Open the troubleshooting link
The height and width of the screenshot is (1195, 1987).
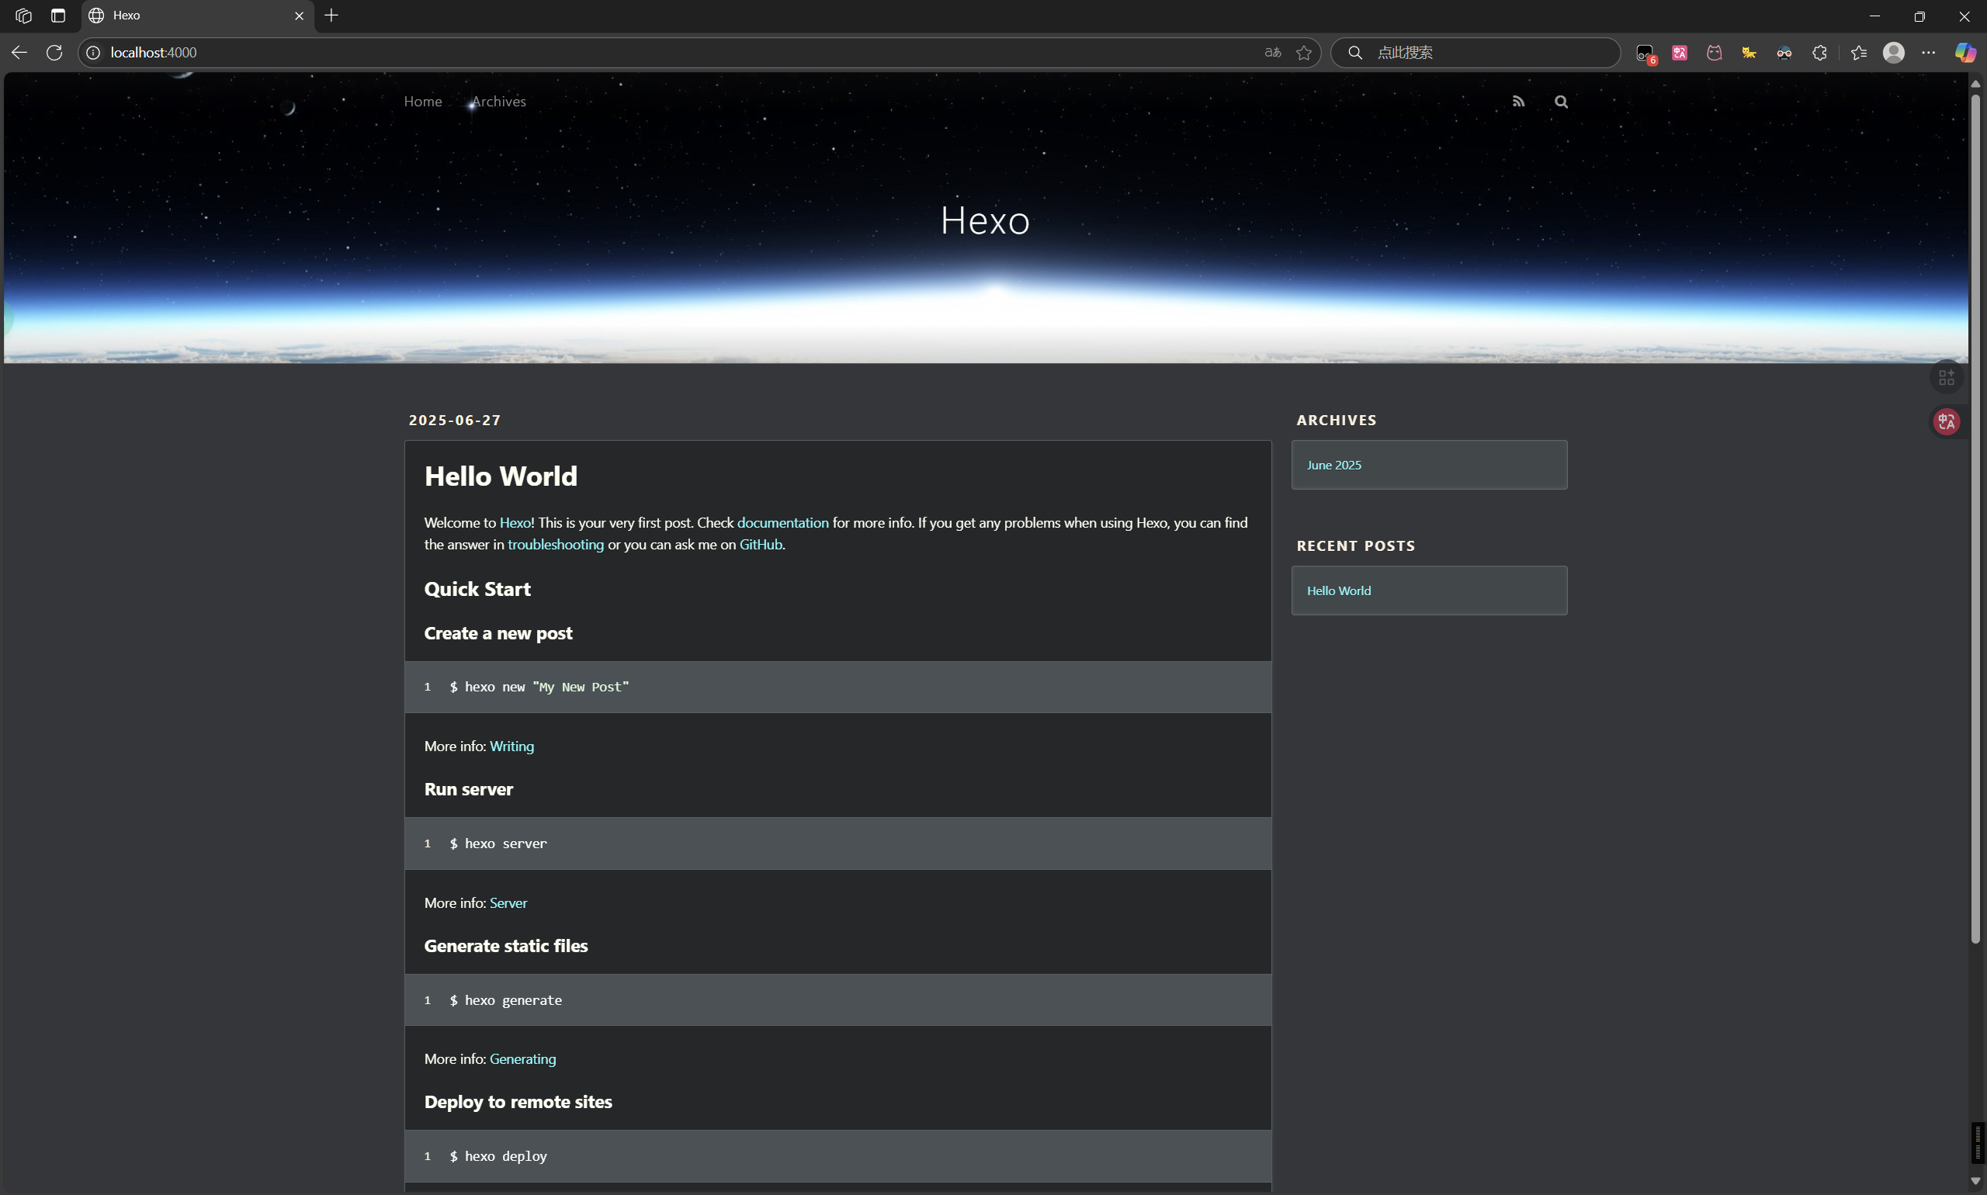(555, 545)
